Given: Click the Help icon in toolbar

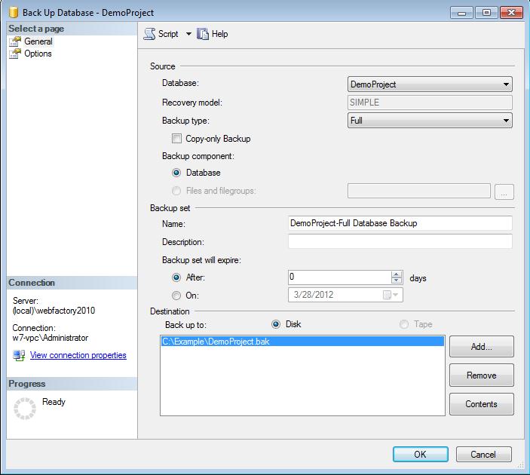Looking at the screenshot, I should point(203,34).
